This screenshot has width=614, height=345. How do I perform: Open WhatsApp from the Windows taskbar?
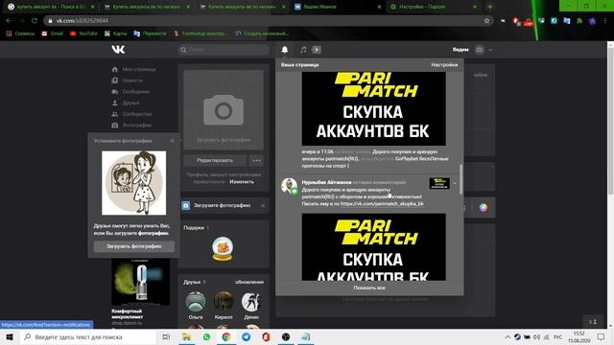[x=206, y=336]
